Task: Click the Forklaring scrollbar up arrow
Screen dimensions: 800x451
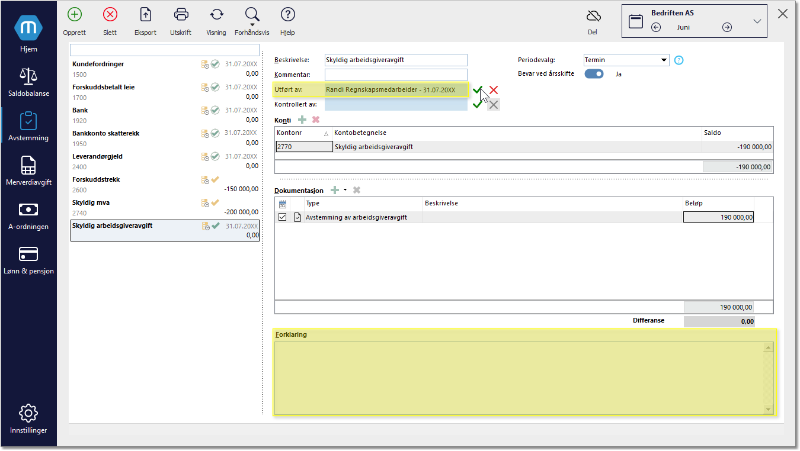Action: click(769, 348)
